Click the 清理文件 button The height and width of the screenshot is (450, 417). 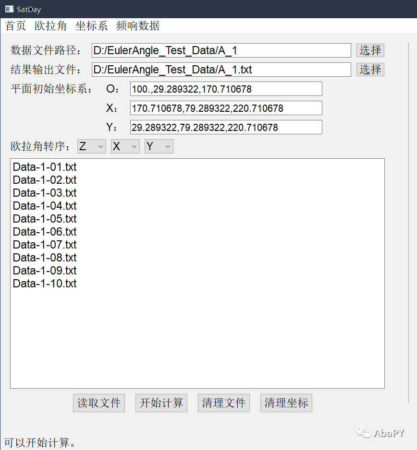pos(223,403)
